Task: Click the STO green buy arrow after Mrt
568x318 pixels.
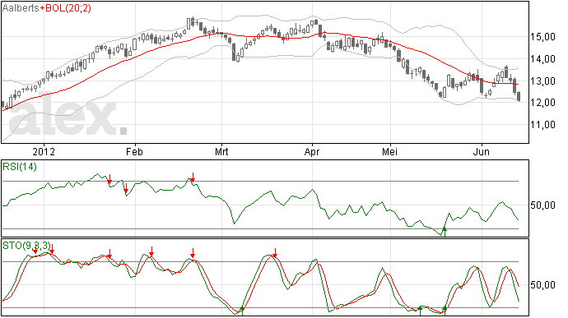Action: pos(242,311)
